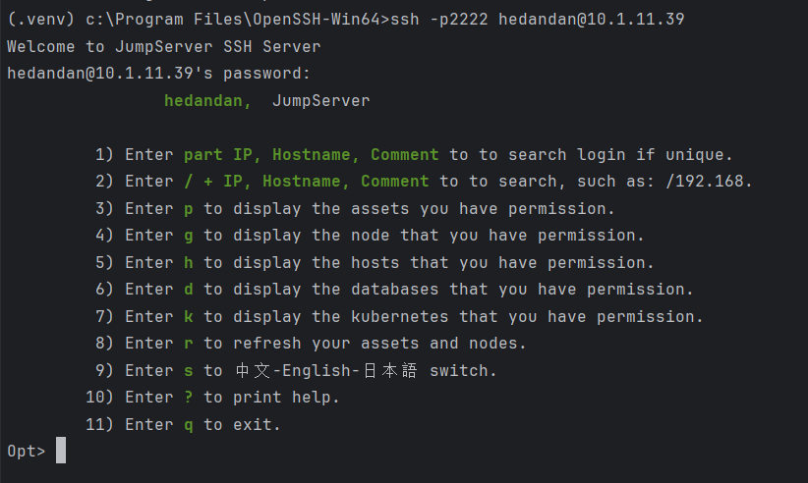
Task: Click 'part IP, Hostname, Comment' green text
Action: pos(312,155)
